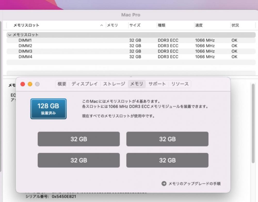Switch to the 概要 tab
The width and height of the screenshot is (258, 202).
click(62, 84)
